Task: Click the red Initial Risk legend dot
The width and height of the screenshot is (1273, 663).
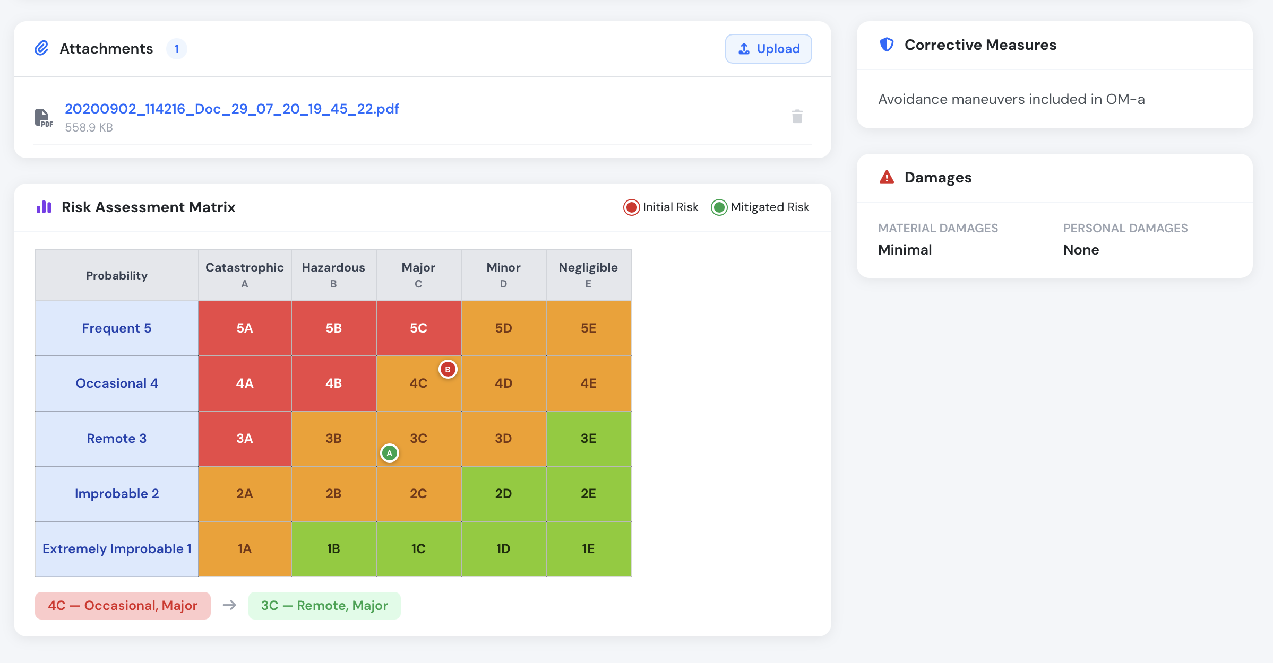Action: [631, 207]
